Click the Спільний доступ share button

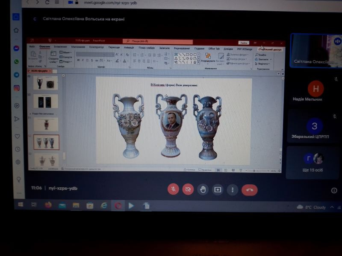point(270,49)
